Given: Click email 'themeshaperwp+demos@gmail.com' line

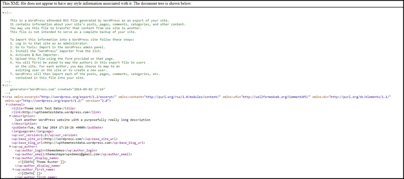Looking at the screenshot, I should tap(73, 154).
